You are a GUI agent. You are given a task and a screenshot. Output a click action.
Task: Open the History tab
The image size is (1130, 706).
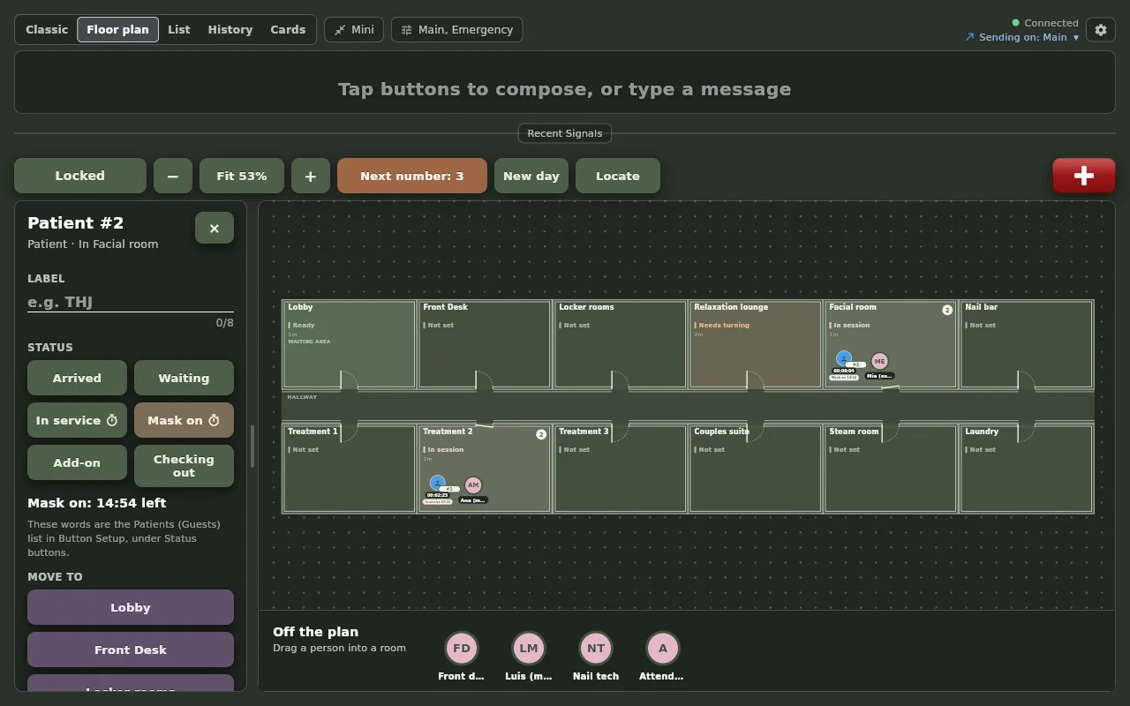click(x=230, y=29)
